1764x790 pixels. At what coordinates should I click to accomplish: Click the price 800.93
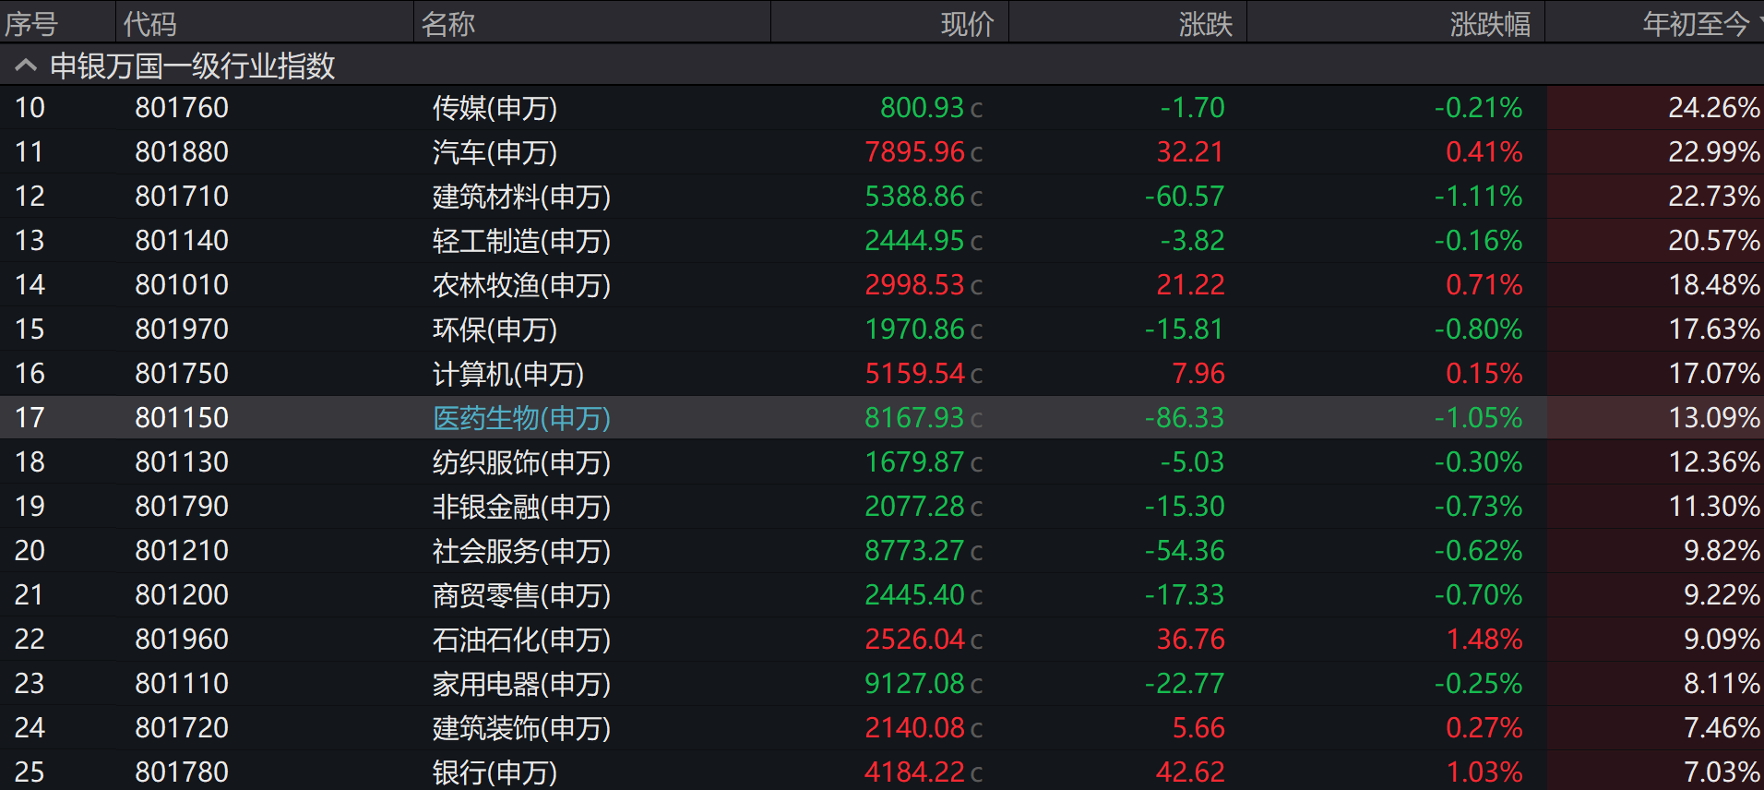[x=923, y=108]
